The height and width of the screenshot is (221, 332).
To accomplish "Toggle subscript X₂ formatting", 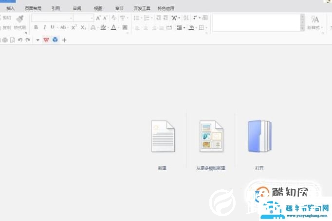I will pos(83,27).
